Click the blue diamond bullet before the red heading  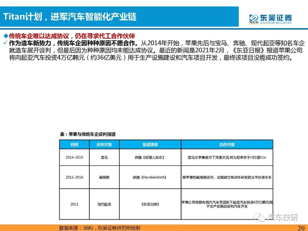(6, 36)
